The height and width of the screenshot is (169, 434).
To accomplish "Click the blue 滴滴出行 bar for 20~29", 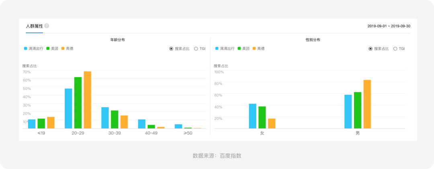I will click(x=68, y=108).
